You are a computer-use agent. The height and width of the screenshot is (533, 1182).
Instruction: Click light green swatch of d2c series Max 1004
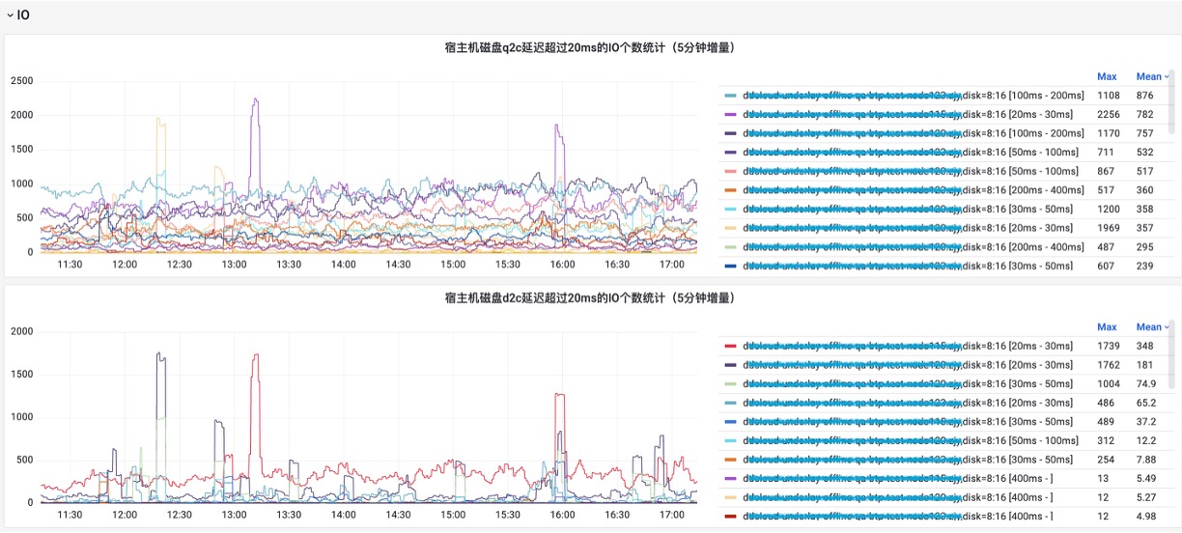pyautogui.click(x=730, y=384)
